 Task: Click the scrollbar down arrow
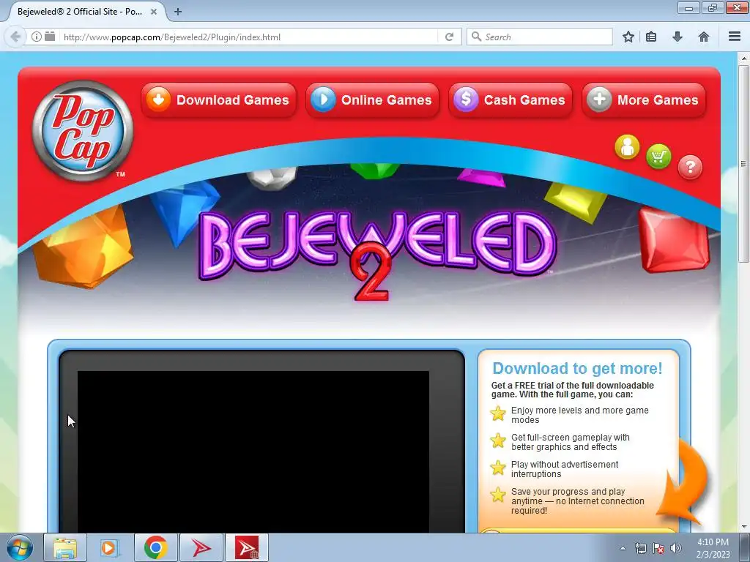[x=743, y=527]
